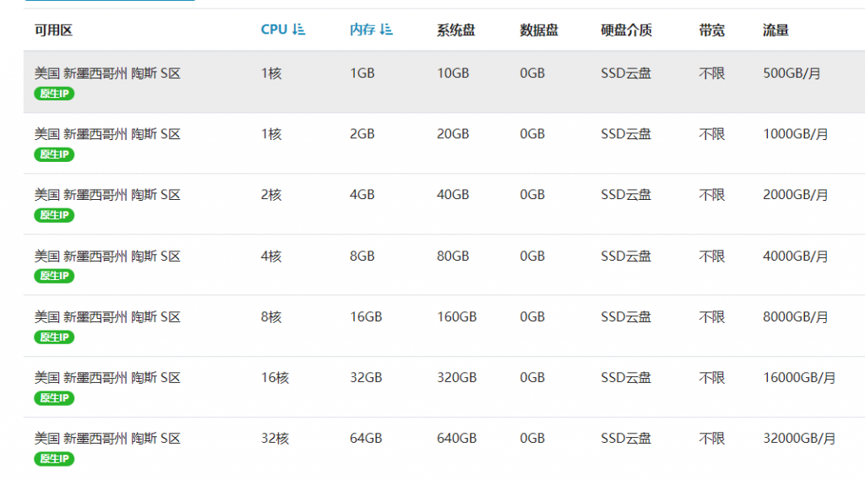Image resolution: width=865 pixels, height=480 pixels.
Task: Pick the 8核 16GB plan row
Action: click(x=444, y=326)
